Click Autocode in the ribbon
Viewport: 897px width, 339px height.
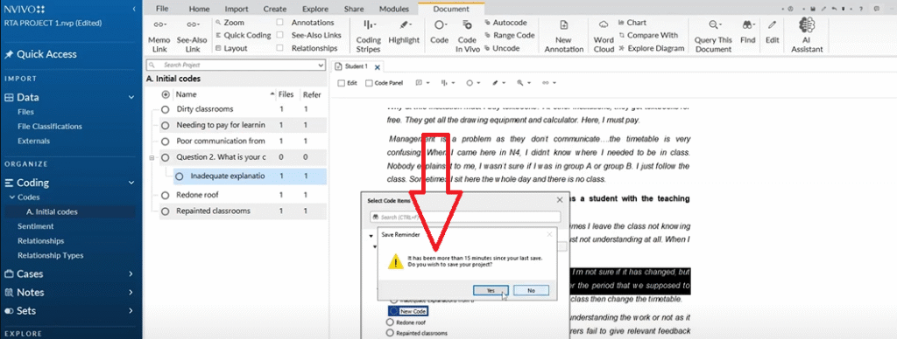coord(505,23)
